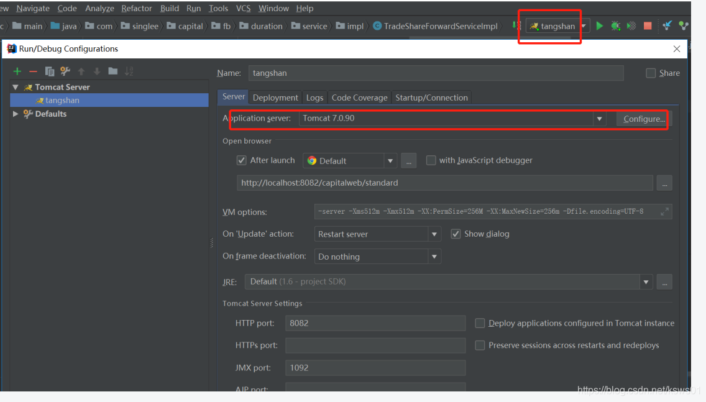Open On 'Update' action dropdown
Screen dimensions: 706x402
434,234
